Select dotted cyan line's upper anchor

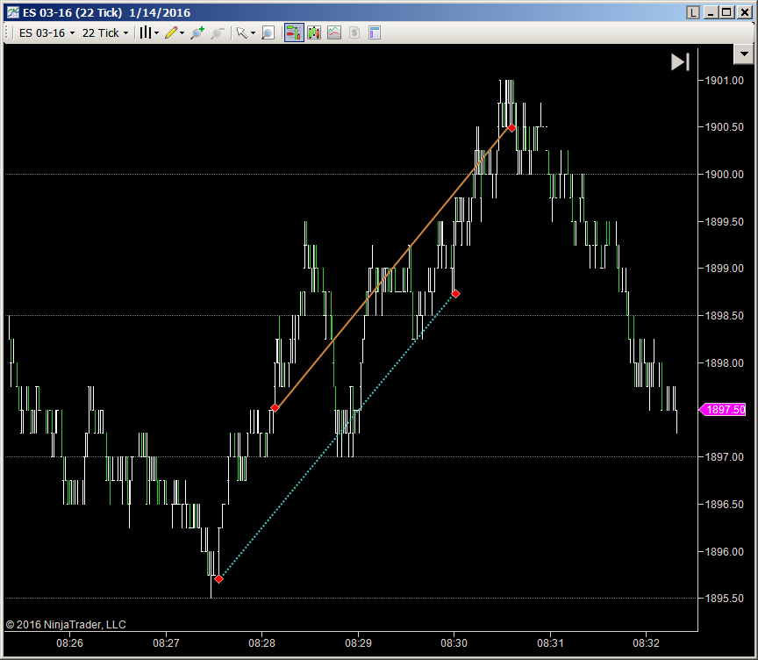click(455, 293)
